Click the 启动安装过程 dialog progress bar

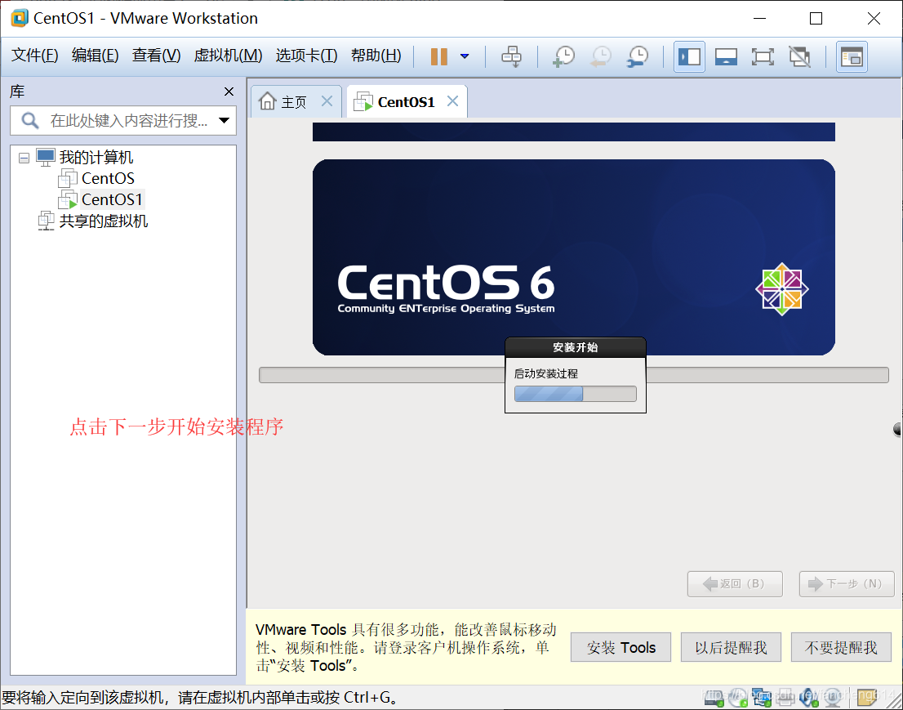click(576, 394)
